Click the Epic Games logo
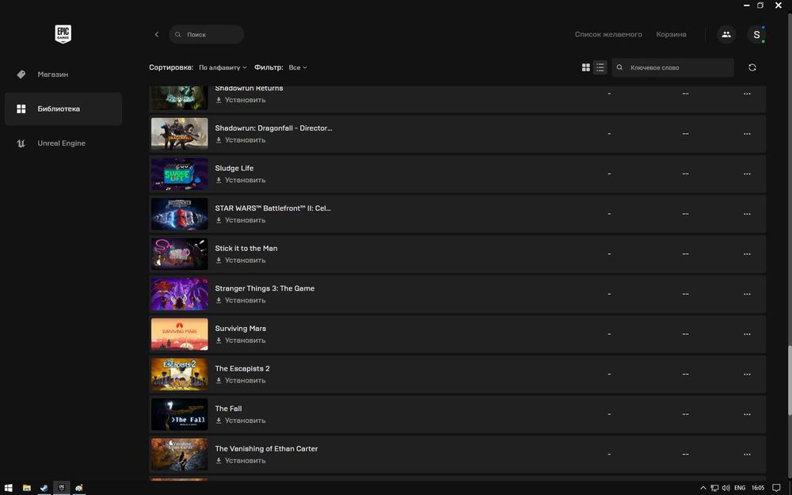 pyautogui.click(x=63, y=34)
